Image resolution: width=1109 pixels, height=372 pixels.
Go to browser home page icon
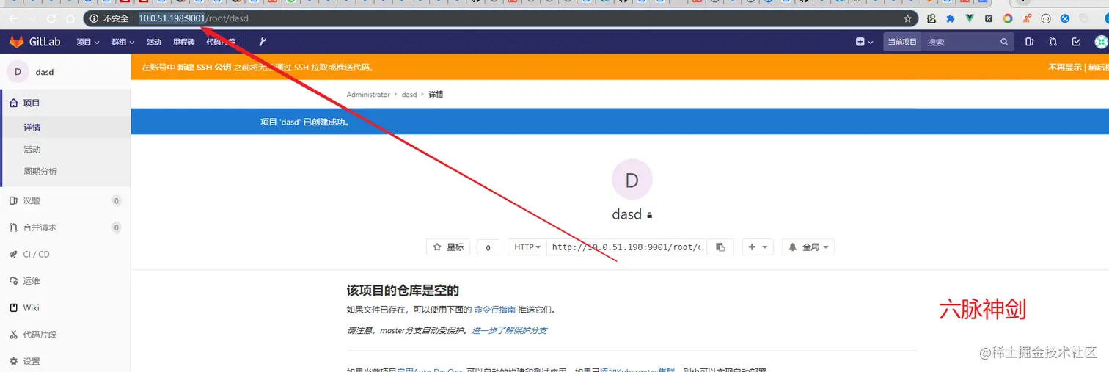pos(70,18)
